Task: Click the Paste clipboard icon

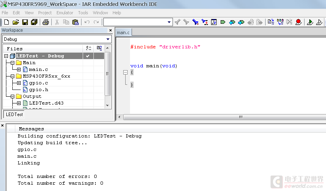Action: (76, 22)
